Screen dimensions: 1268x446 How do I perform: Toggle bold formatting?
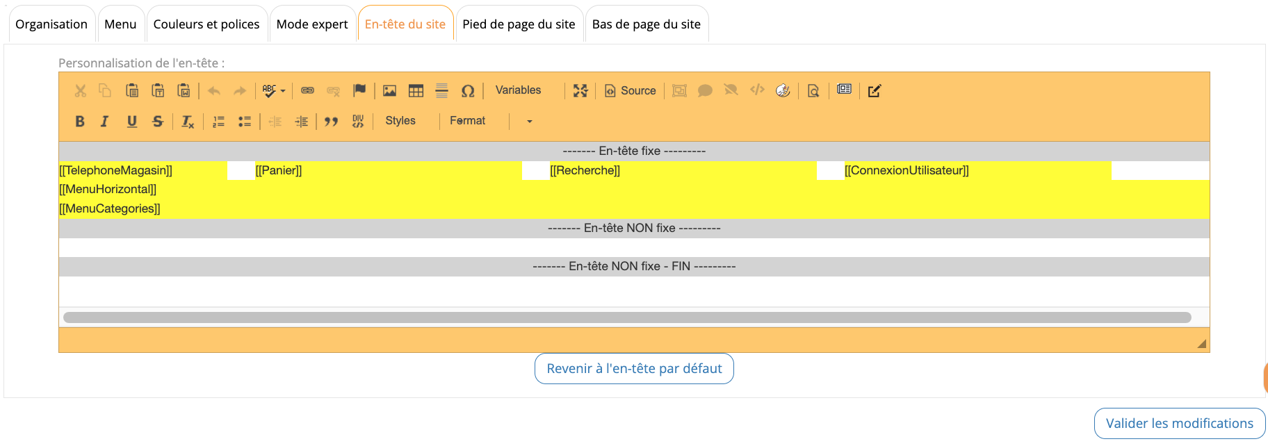(x=80, y=122)
